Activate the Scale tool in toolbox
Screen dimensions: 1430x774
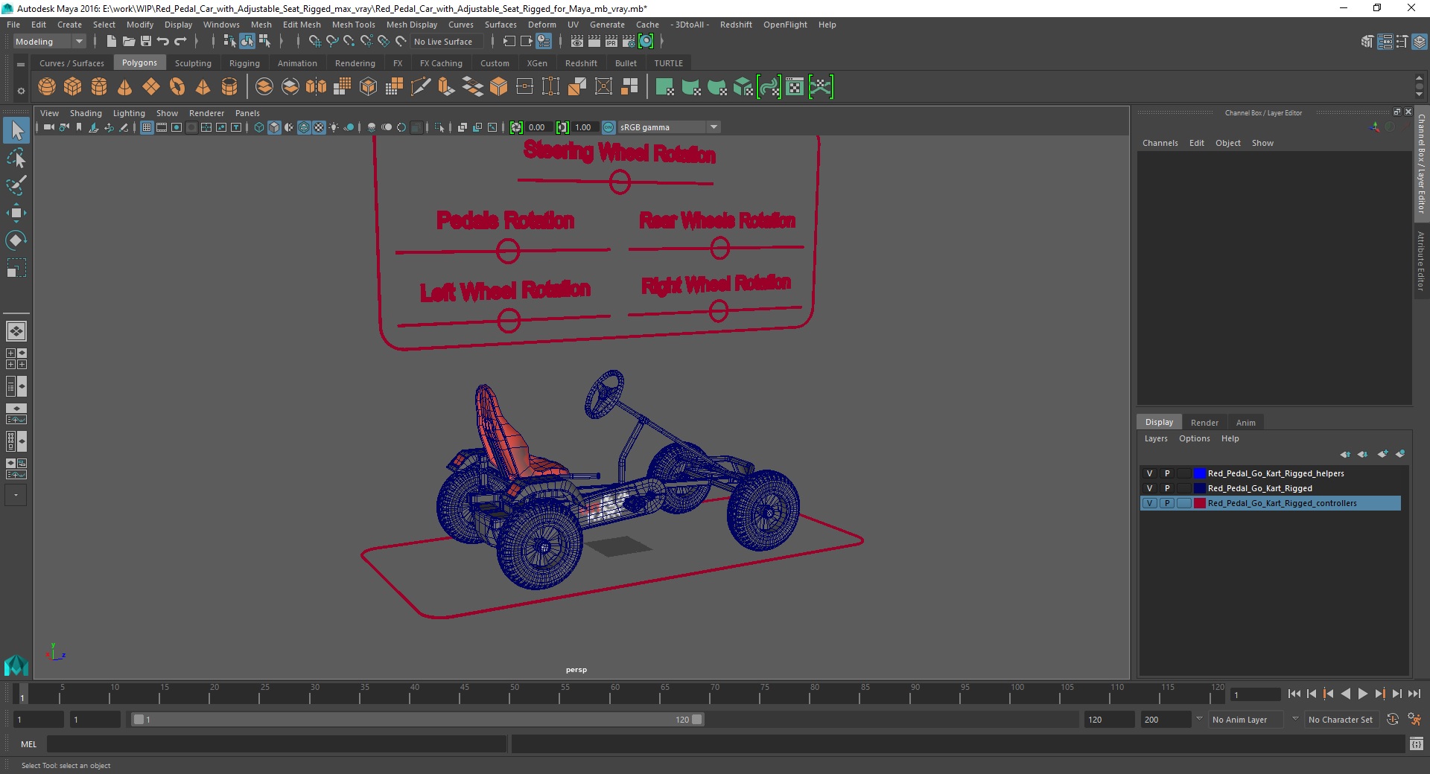[x=16, y=268]
